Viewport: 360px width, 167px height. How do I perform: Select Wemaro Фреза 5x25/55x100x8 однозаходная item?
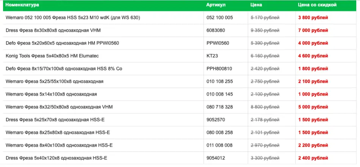point(55,82)
